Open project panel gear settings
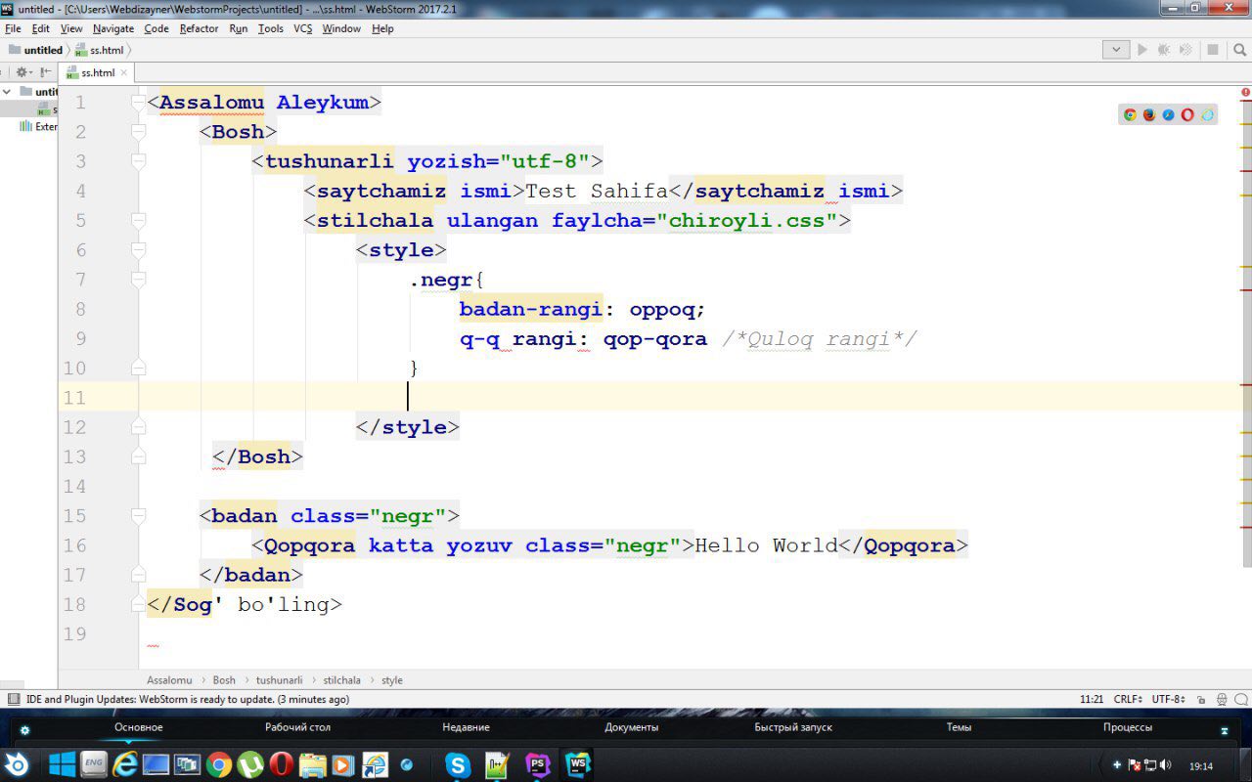Screen dimensions: 1252x782 point(22,72)
